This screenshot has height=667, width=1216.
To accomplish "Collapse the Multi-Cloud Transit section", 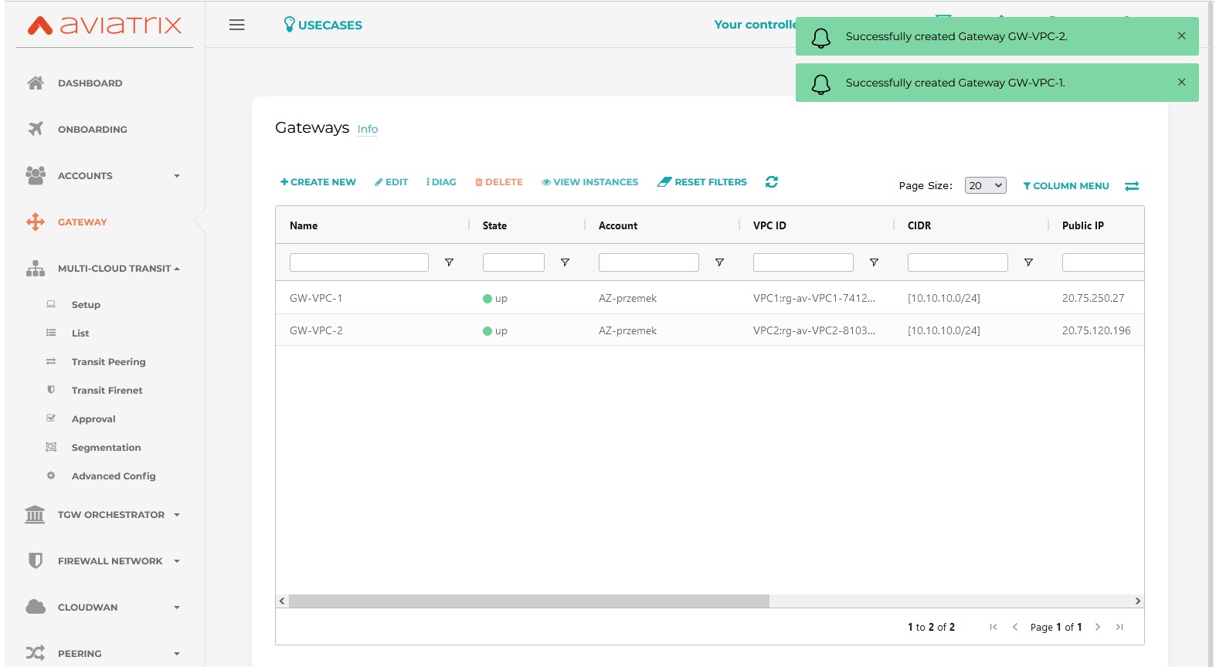I will (x=177, y=269).
